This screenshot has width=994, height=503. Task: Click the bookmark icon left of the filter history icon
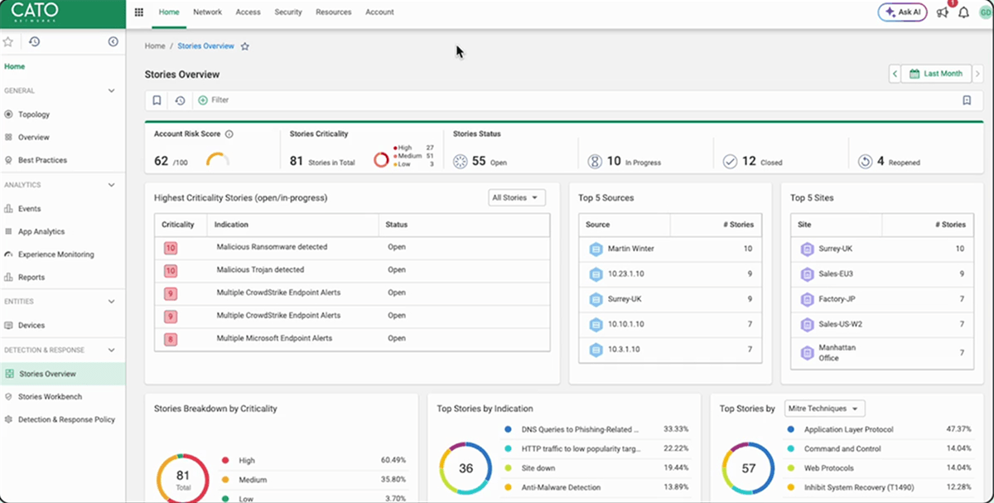157,100
